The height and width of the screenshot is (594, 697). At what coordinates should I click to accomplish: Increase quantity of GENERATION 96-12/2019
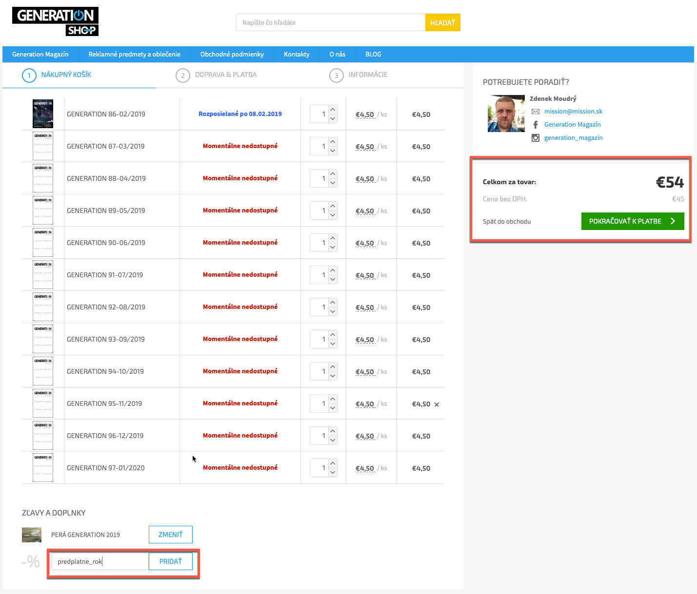(x=333, y=431)
